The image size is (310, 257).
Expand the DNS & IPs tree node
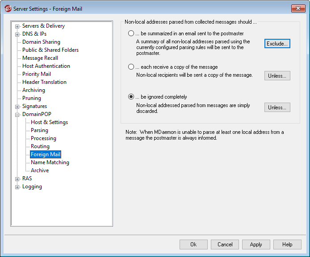17,34
